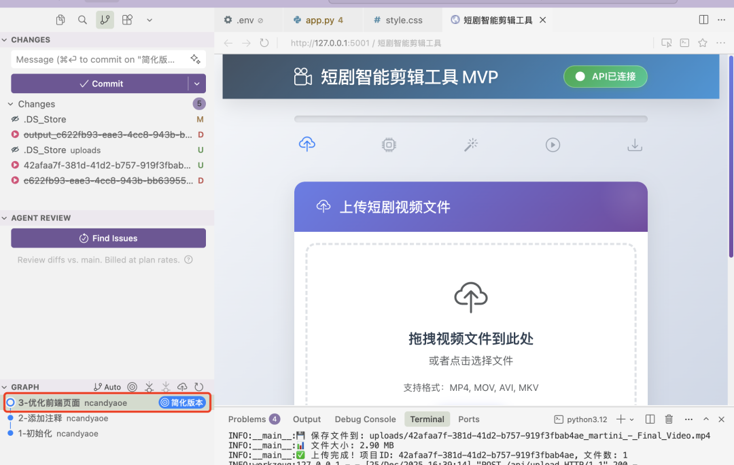
Task: Collapse the AGENT REVIEW section
Action: 5,218
